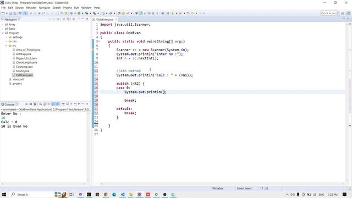The width and height of the screenshot is (352, 198).
Task: Select ArthExp.java in Navigator
Action: (x=24, y=54)
